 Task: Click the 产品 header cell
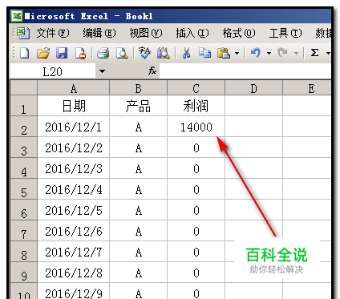(x=138, y=106)
